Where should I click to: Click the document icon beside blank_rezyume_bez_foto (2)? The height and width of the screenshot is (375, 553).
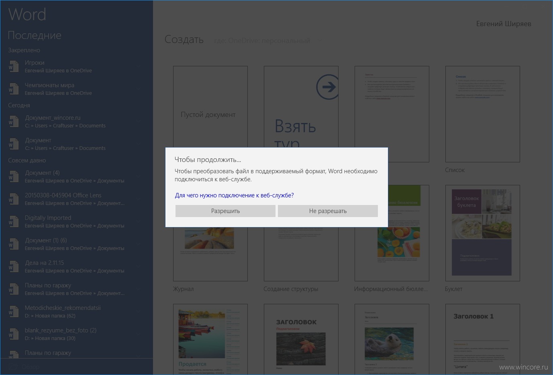[14, 334]
